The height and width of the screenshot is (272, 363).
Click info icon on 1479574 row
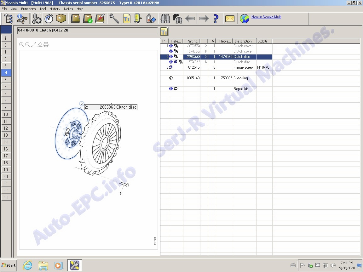click(x=171, y=46)
